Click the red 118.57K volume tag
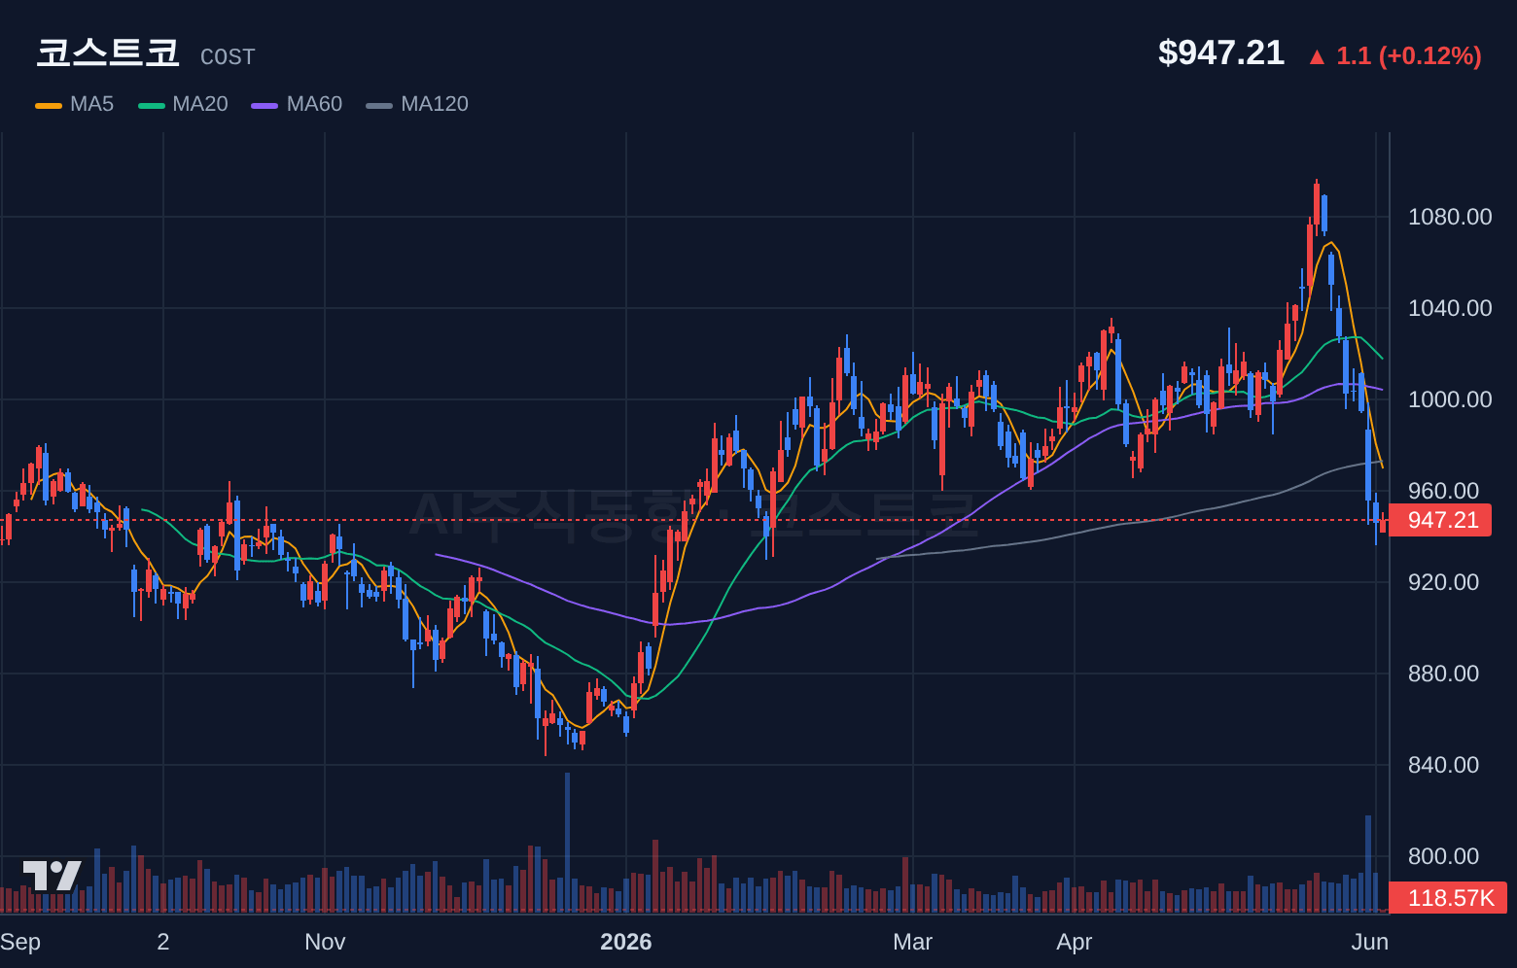Screen dimensions: 1517x968 coord(1448,898)
